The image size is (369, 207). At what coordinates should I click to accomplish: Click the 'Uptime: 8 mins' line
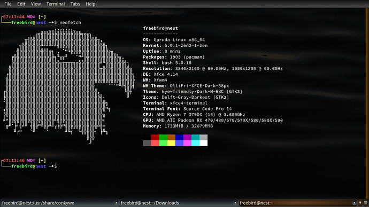point(162,51)
